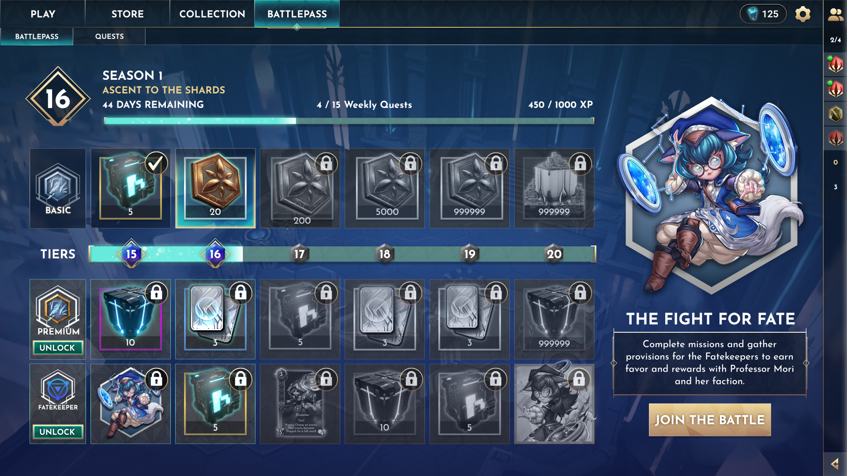Viewport: 847px width, 476px height.
Task: Click the Join the Battle button
Action: point(710,420)
